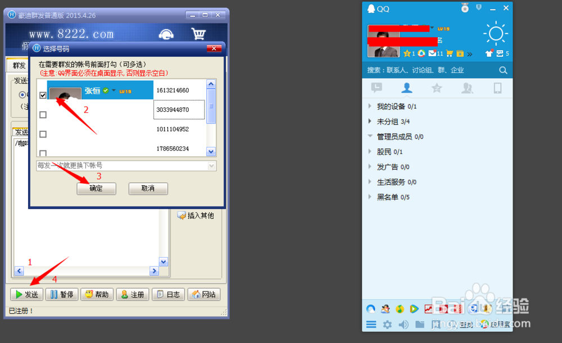Open the QQ medal icon in title bar
Image resolution: width=562 pixels, height=343 pixels.
pyautogui.click(x=465, y=8)
